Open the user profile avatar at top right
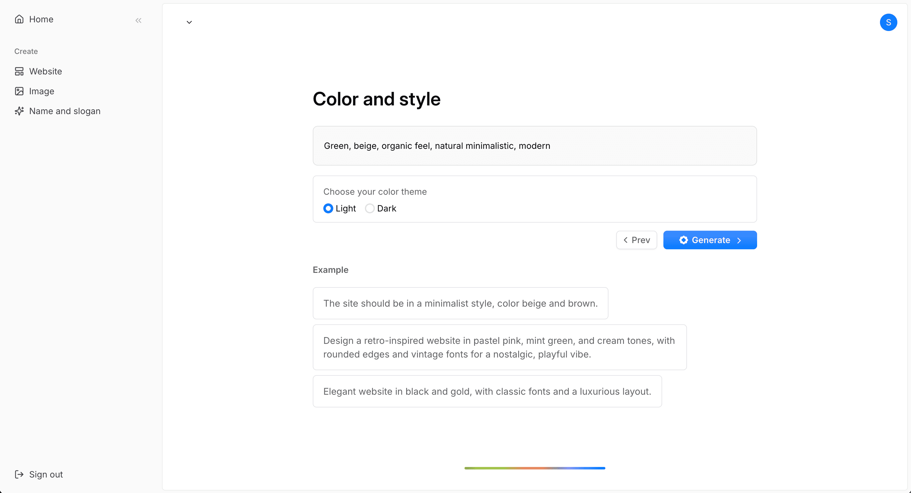The height and width of the screenshot is (493, 911). coord(889,22)
